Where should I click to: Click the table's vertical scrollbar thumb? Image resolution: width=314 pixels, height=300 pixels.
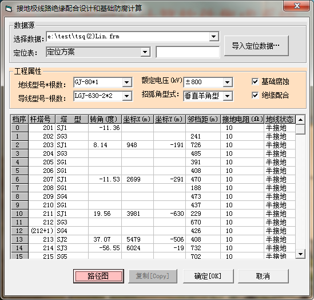click(x=300, y=129)
